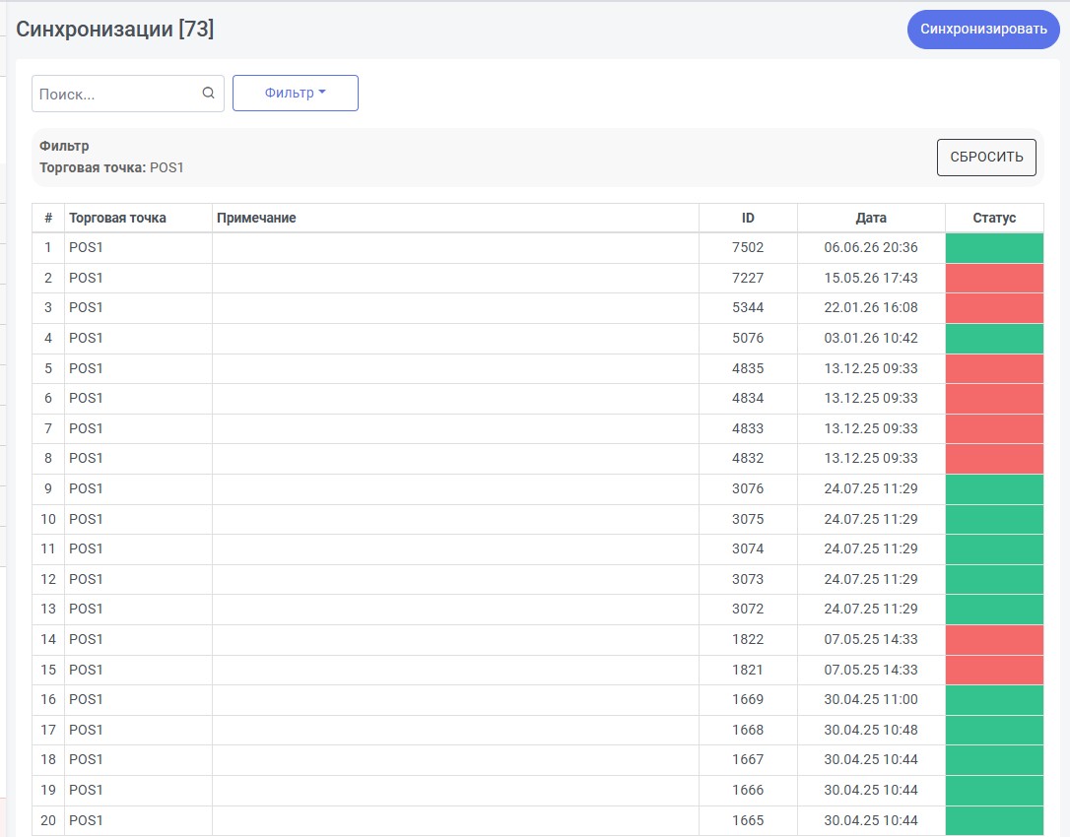The height and width of the screenshot is (837, 1070).
Task: Select sync row ID 1669
Action: pyautogui.click(x=538, y=700)
